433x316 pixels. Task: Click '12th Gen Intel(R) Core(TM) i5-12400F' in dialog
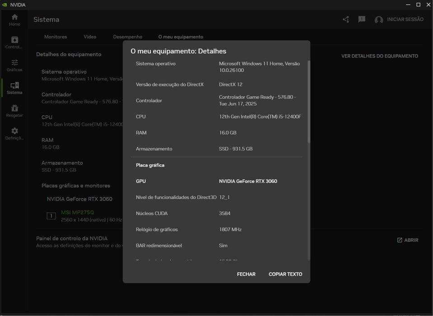pyautogui.click(x=260, y=116)
